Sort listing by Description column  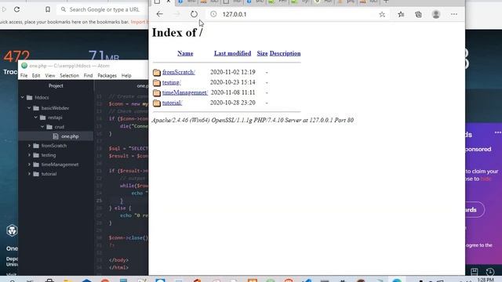pyautogui.click(x=285, y=53)
